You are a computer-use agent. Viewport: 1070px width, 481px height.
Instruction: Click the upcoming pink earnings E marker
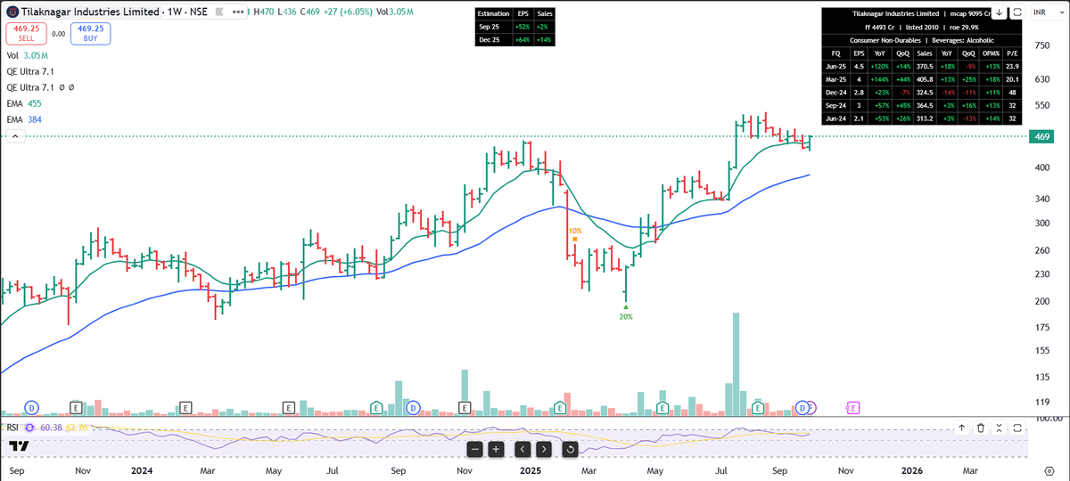(852, 407)
